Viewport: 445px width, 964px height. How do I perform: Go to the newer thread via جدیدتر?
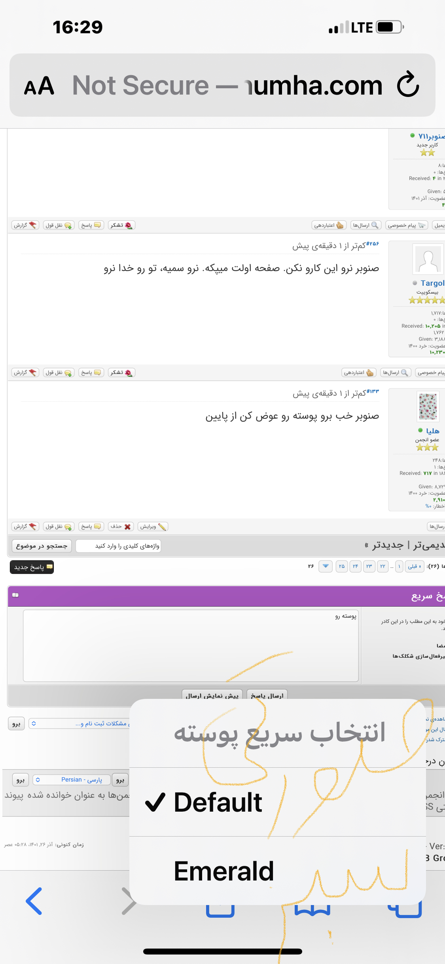pos(387,545)
